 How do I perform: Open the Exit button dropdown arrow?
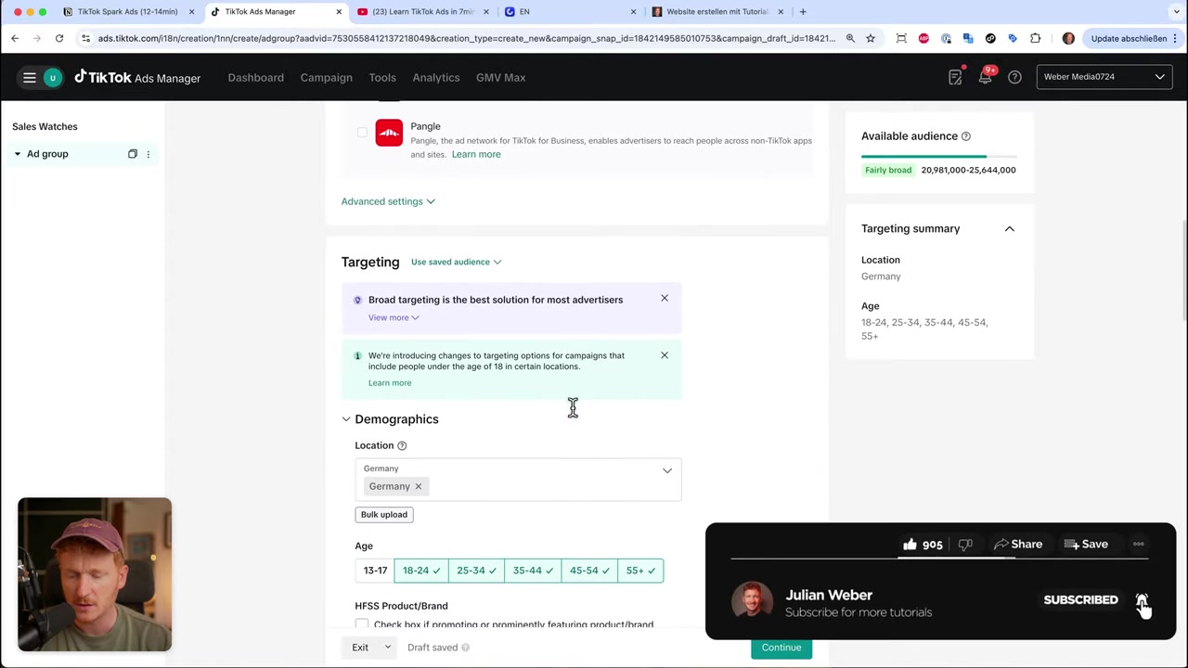[387, 648]
